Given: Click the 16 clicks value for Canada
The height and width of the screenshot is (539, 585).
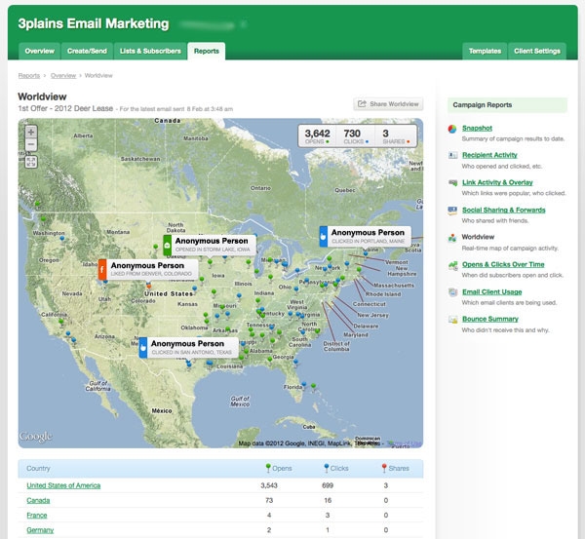Looking at the screenshot, I should [x=328, y=500].
